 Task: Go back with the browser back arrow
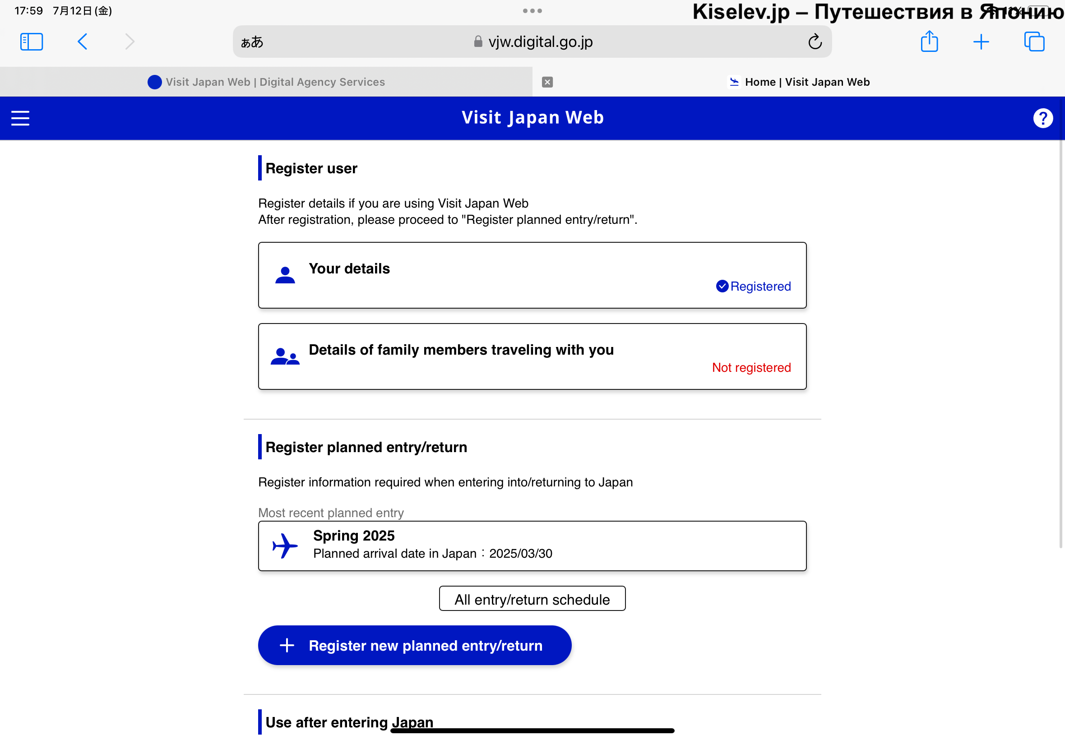83,42
